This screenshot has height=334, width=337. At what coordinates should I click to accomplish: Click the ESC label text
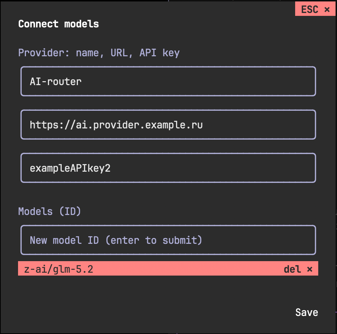tap(310, 9)
